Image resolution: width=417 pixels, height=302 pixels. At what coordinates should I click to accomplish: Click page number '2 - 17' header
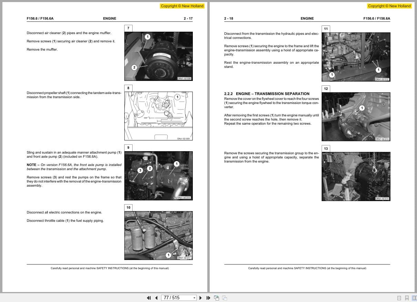(x=188, y=19)
